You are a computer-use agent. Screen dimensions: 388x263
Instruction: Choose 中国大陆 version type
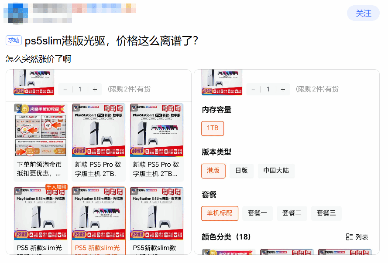click(x=276, y=171)
